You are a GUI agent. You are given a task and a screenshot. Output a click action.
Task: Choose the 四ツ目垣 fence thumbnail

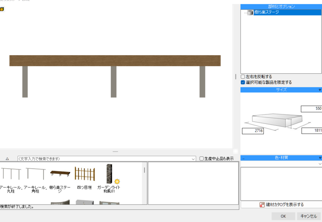(85, 173)
